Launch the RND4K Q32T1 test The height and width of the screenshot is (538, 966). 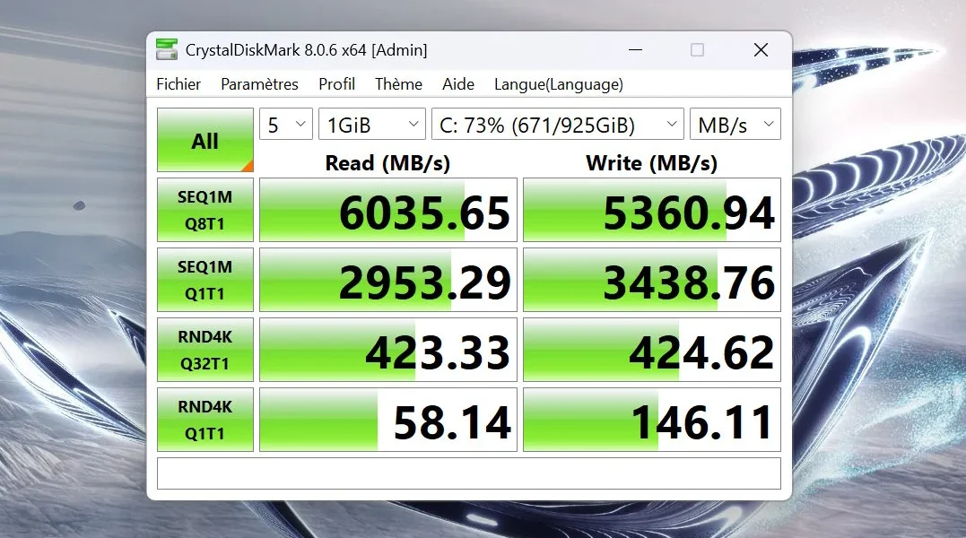pos(205,349)
